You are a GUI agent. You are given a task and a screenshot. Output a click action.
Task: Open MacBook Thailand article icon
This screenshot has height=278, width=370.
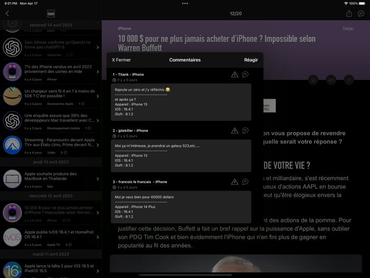pyautogui.click(x=12, y=179)
